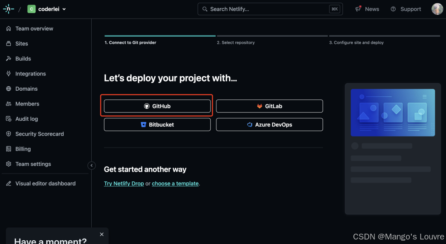The height and width of the screenshot is (244, 446).
Task: Open the Audit log
Action: tap(26, 119)
